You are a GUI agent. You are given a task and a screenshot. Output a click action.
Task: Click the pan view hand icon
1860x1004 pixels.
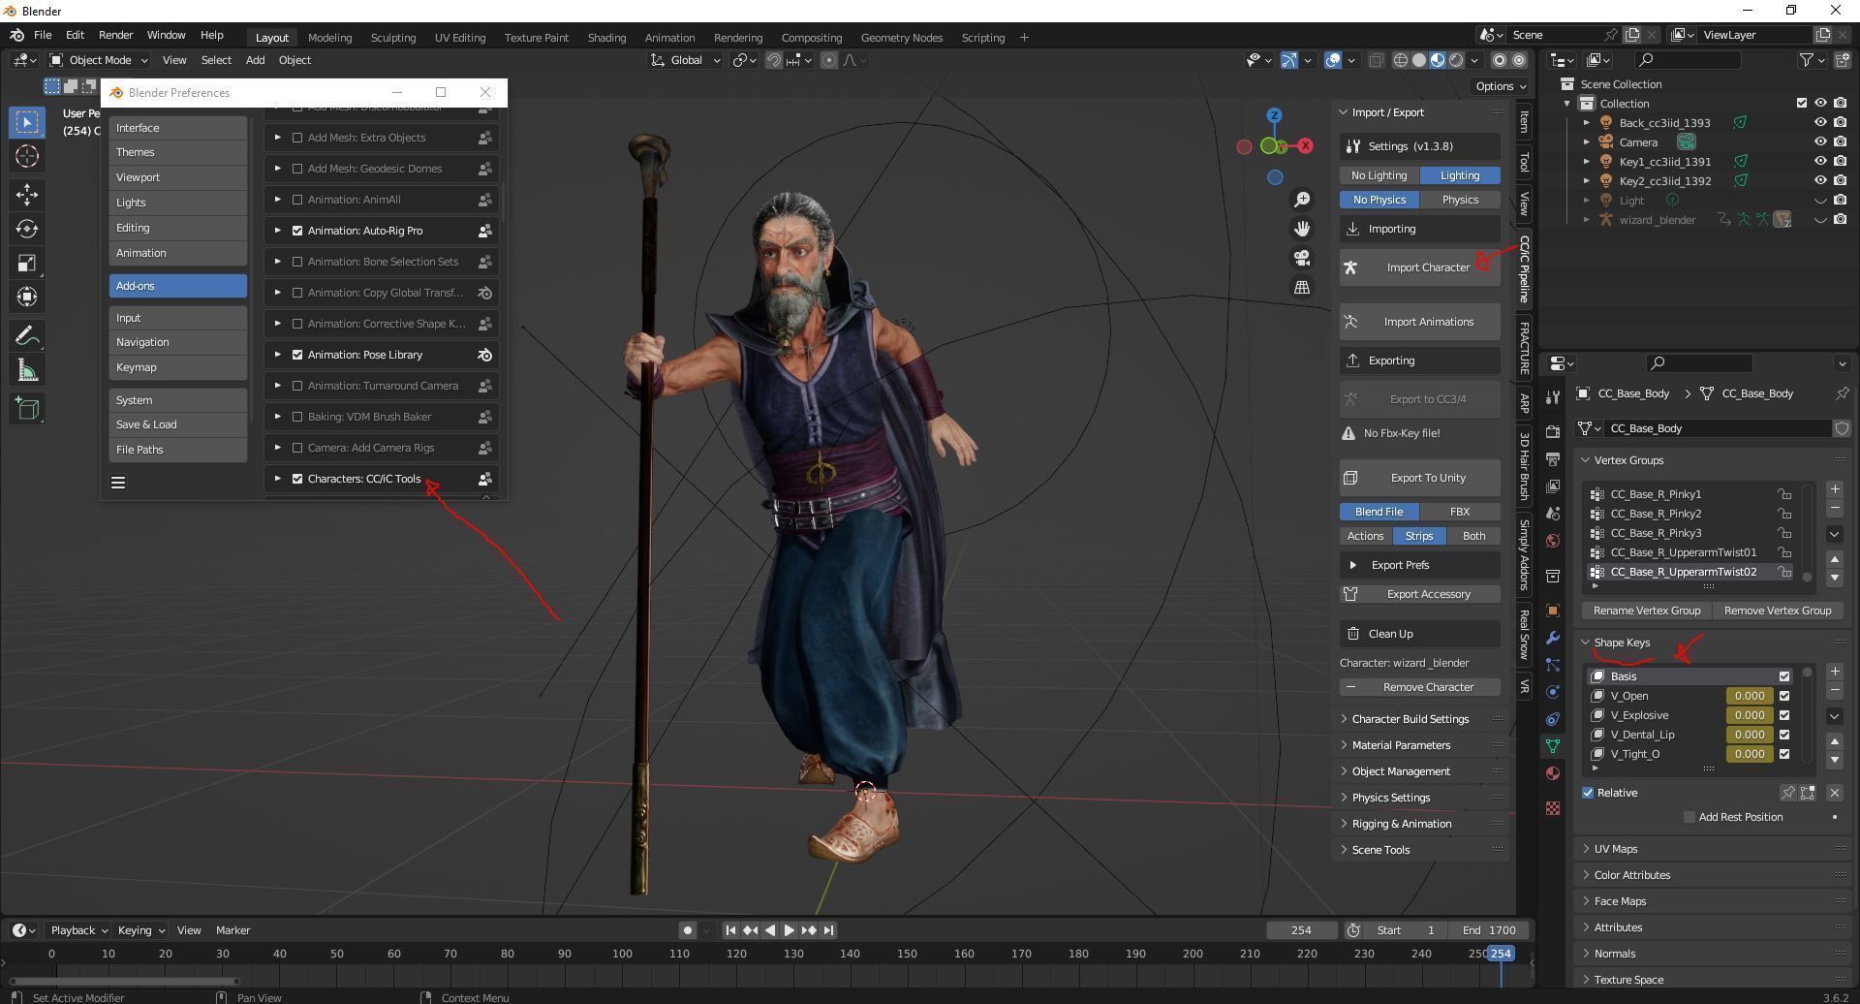click(1302, 229)
